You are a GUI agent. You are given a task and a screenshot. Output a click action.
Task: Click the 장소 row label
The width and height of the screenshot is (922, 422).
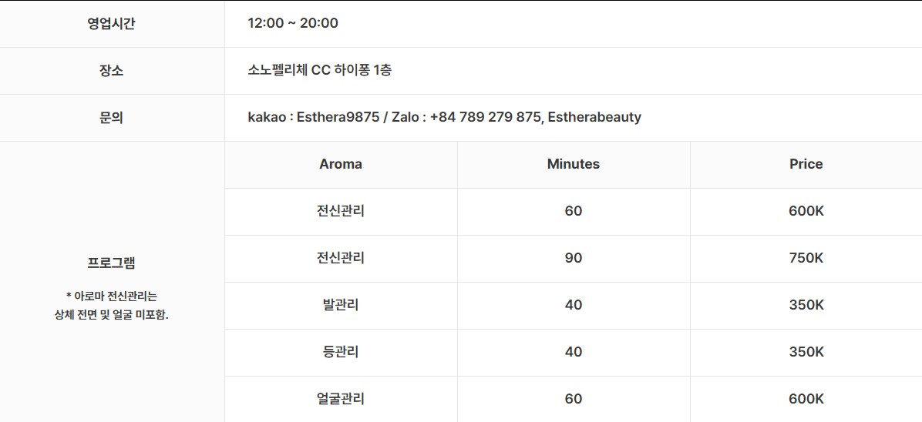tap(111, 71)
